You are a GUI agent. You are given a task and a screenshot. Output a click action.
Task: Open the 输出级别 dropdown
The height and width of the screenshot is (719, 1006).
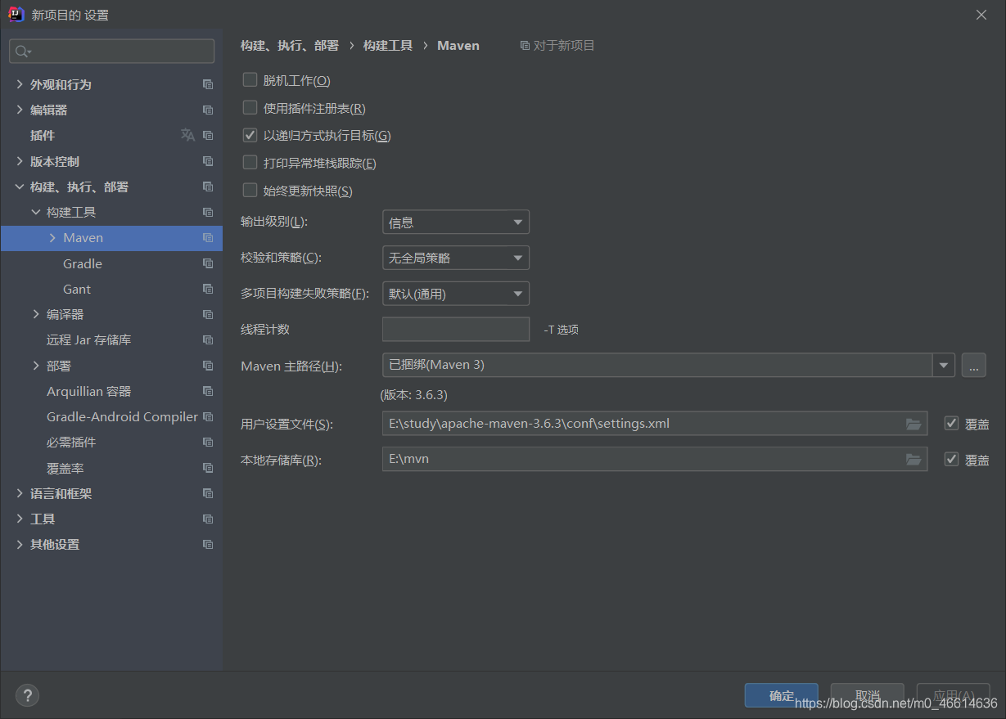[456, 222]
